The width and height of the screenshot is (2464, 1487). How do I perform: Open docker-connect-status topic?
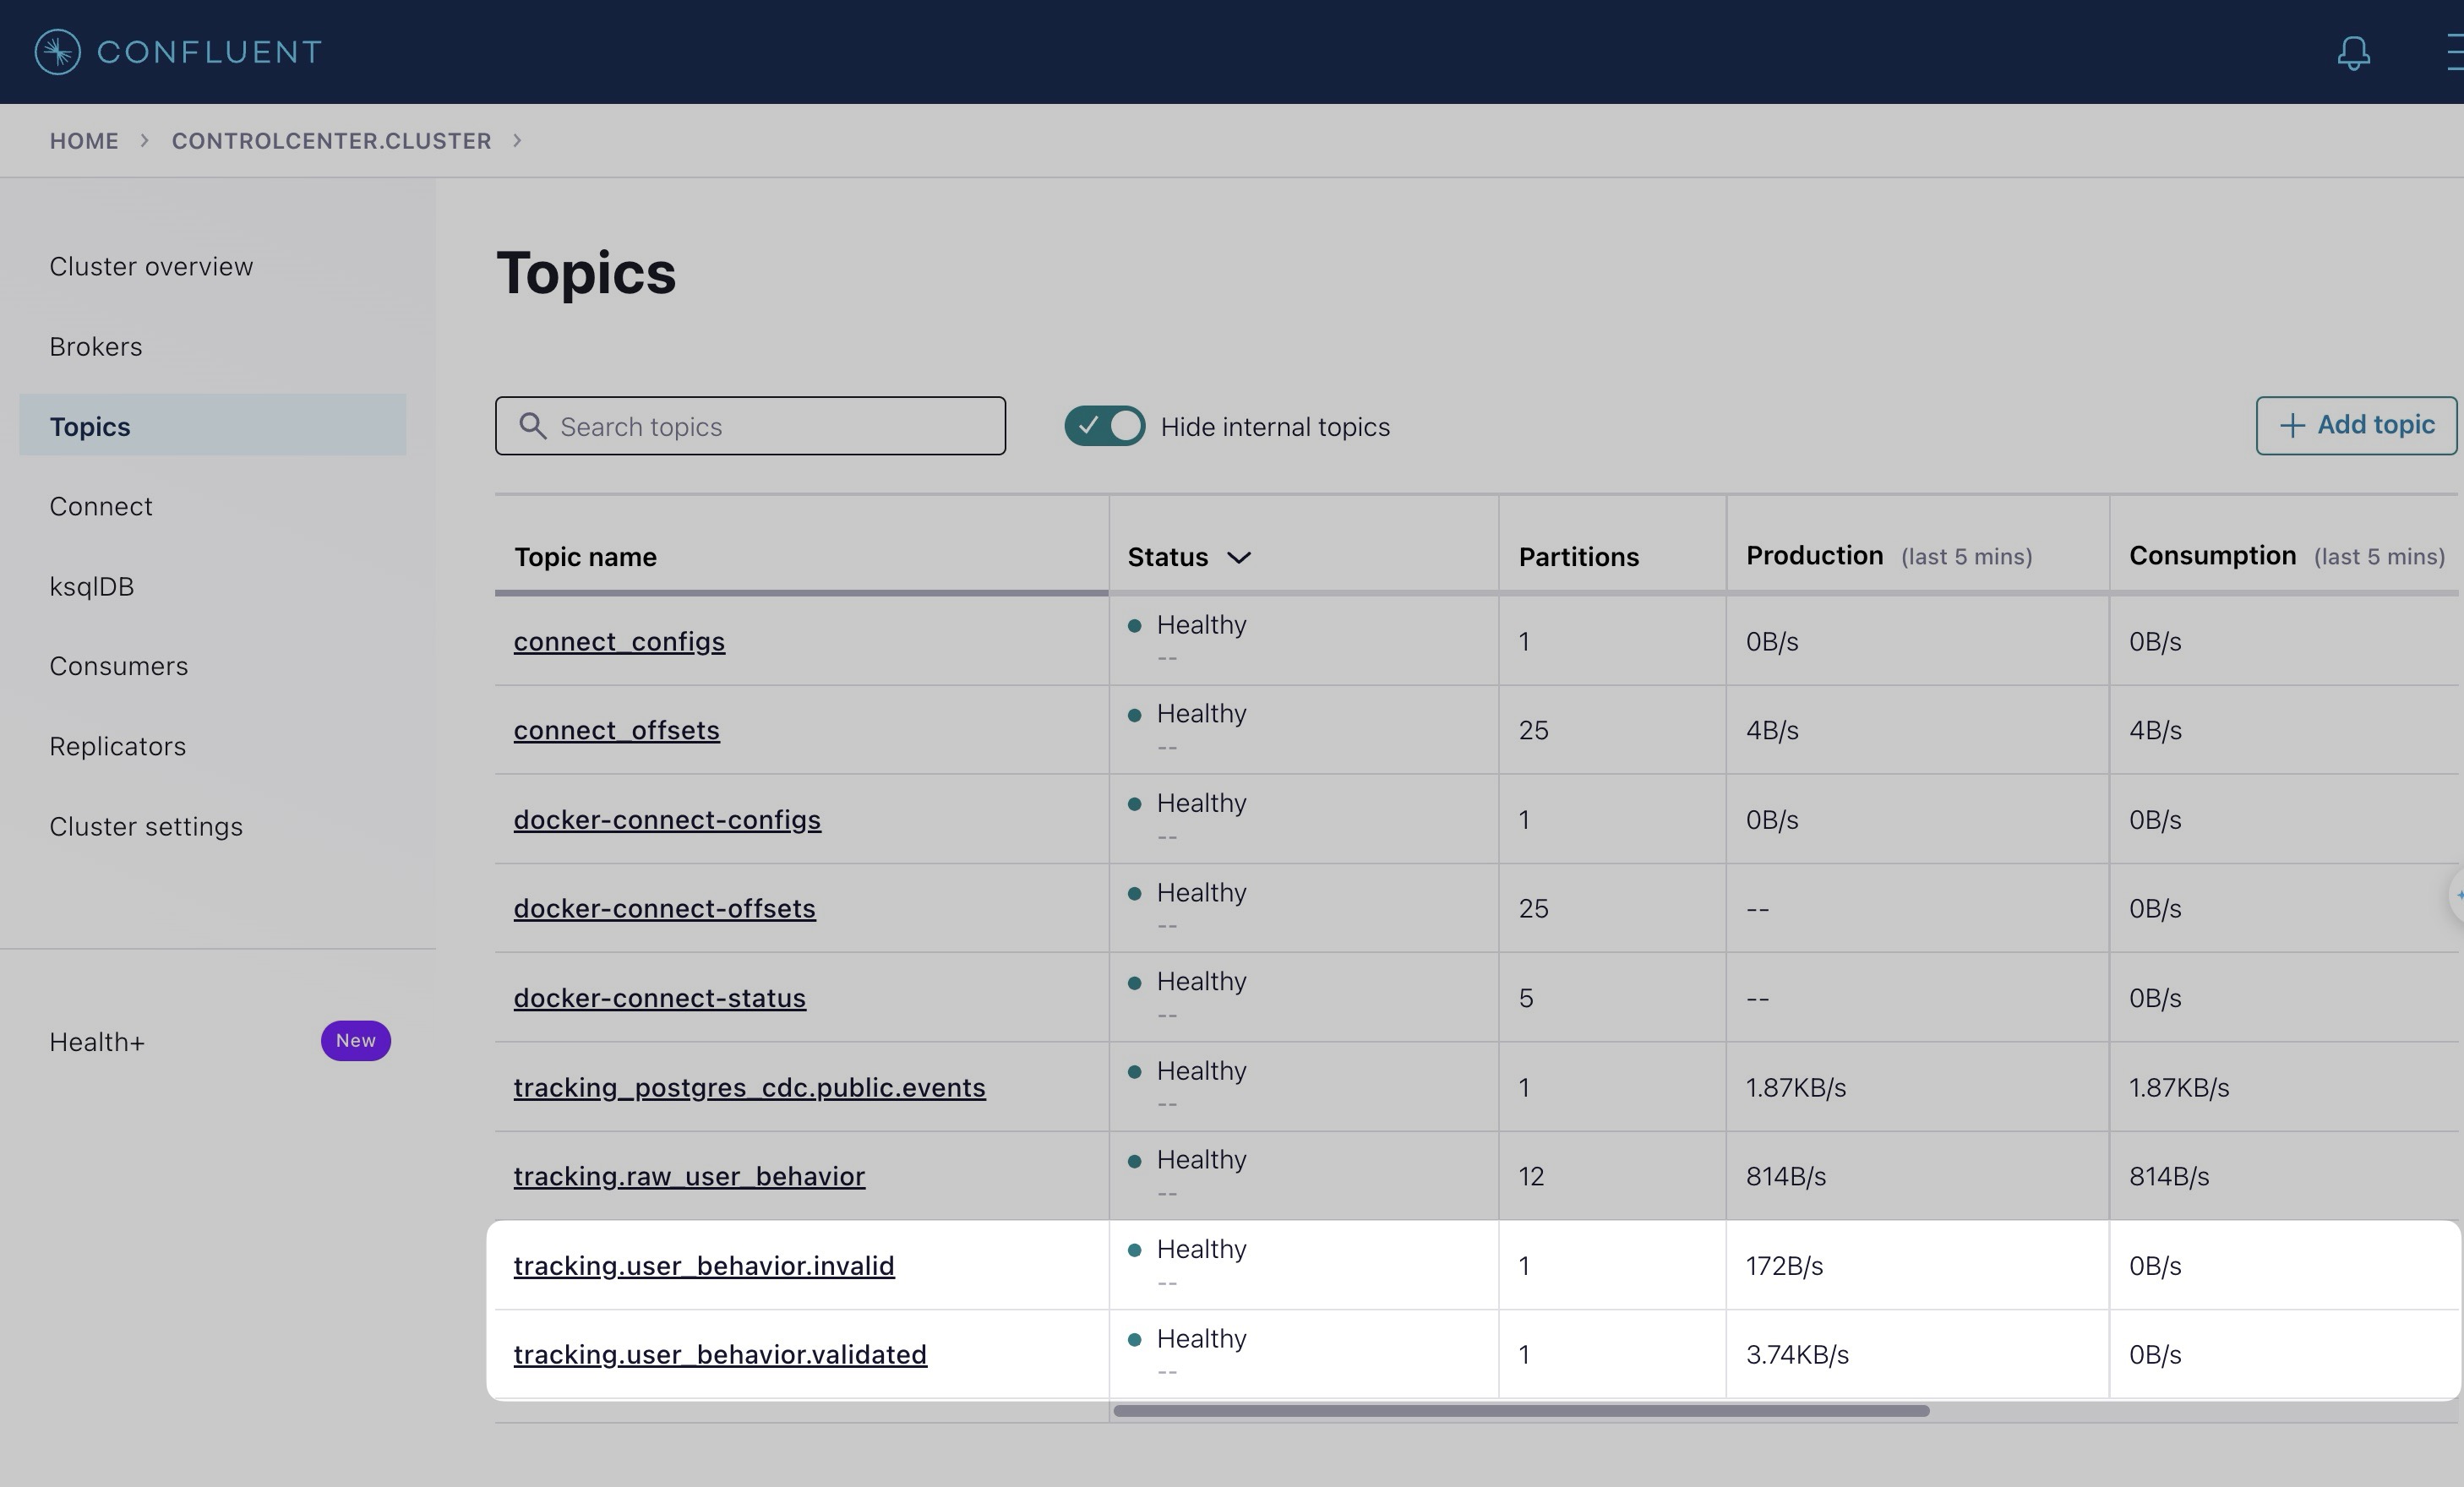[x=659, y=998]
